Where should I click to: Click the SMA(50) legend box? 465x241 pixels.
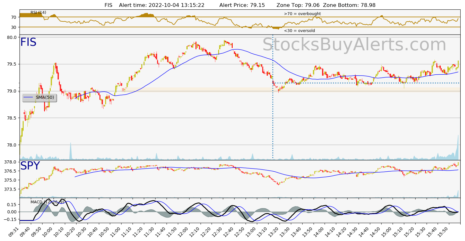pyautogui.click(x=40, y=98)
